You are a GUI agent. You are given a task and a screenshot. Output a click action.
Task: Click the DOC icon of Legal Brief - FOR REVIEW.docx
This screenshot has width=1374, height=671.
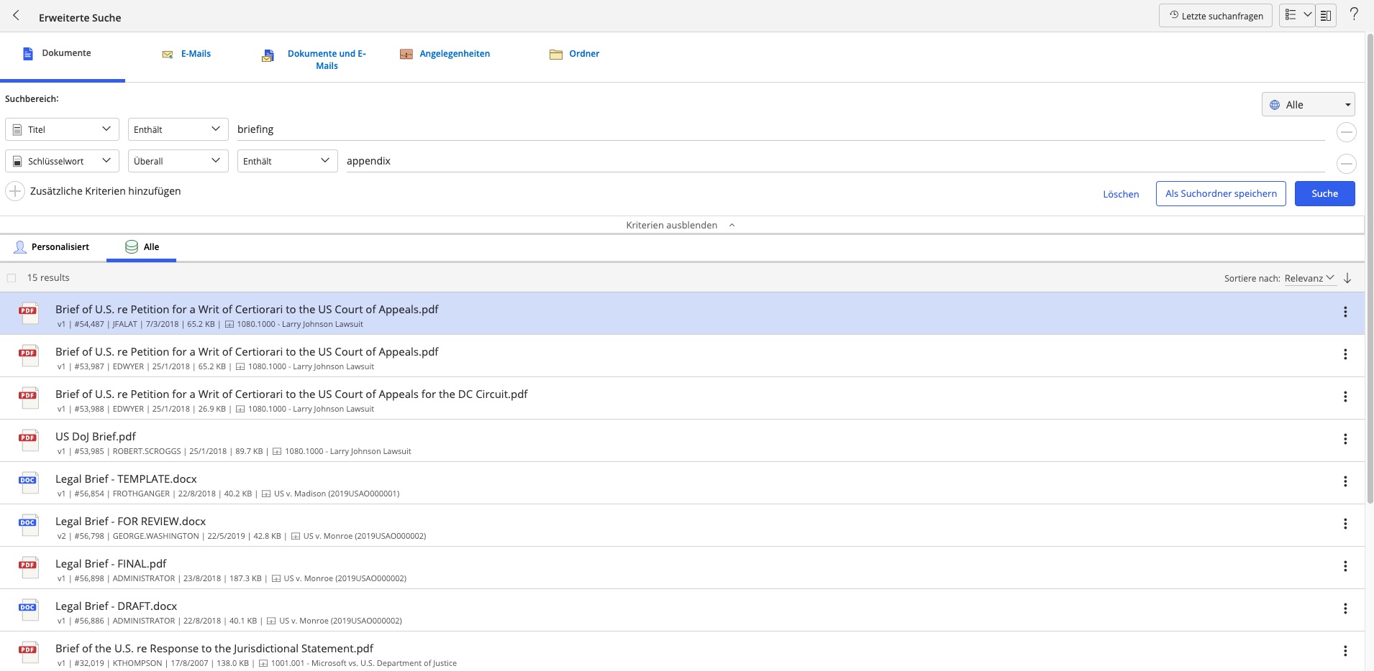click(29, 525)
